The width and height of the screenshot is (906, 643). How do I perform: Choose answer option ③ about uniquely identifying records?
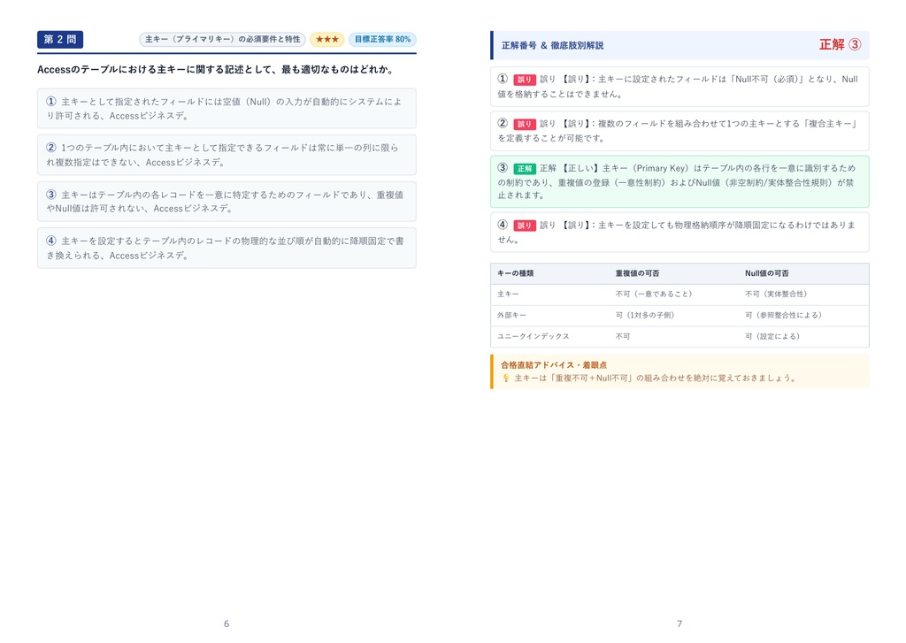pyautogui.click(x=226, y=202)
